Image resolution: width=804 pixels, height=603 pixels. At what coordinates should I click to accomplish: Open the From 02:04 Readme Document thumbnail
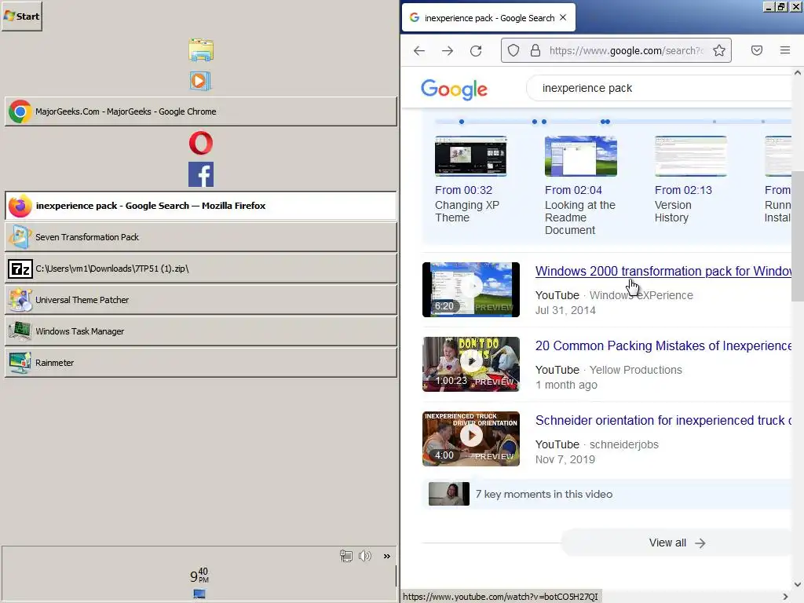[x=580, y=156]
